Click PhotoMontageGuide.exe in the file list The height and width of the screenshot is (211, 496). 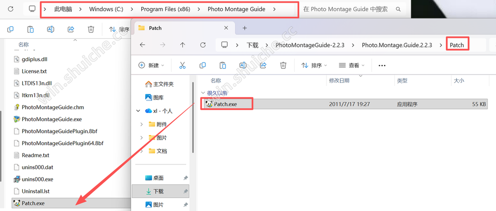point(52,119)
